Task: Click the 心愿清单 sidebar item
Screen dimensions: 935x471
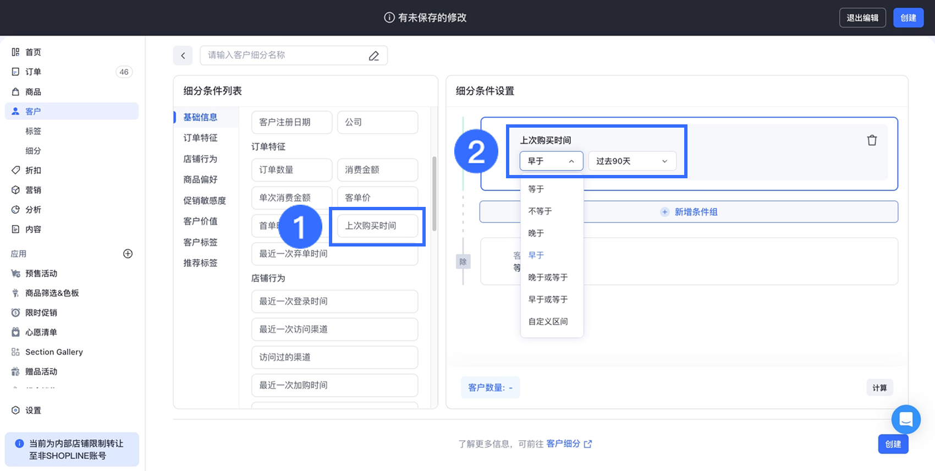Action: click(41, 332)
